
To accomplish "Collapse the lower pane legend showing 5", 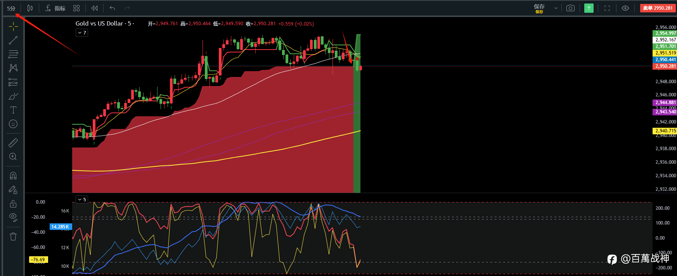I will 82,200.
